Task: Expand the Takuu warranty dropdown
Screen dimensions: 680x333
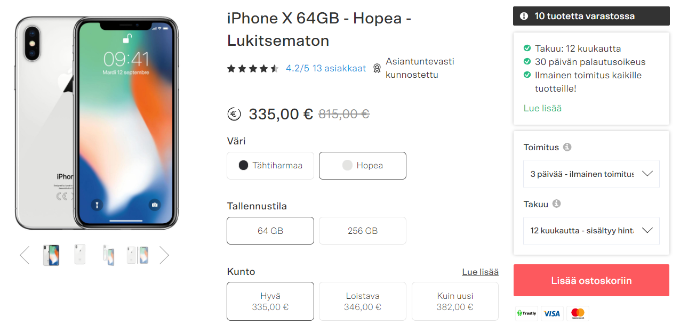Action: (x=591, y=231)
